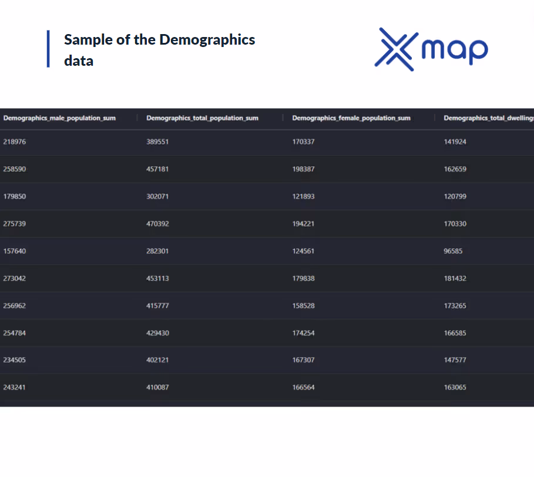The width and height of the screenshot is (534, 477).
Task: Click total population cell 457181
Action: (157, 169)
